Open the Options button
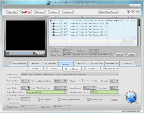Viewport: 144px width, 113px height. 68,12
